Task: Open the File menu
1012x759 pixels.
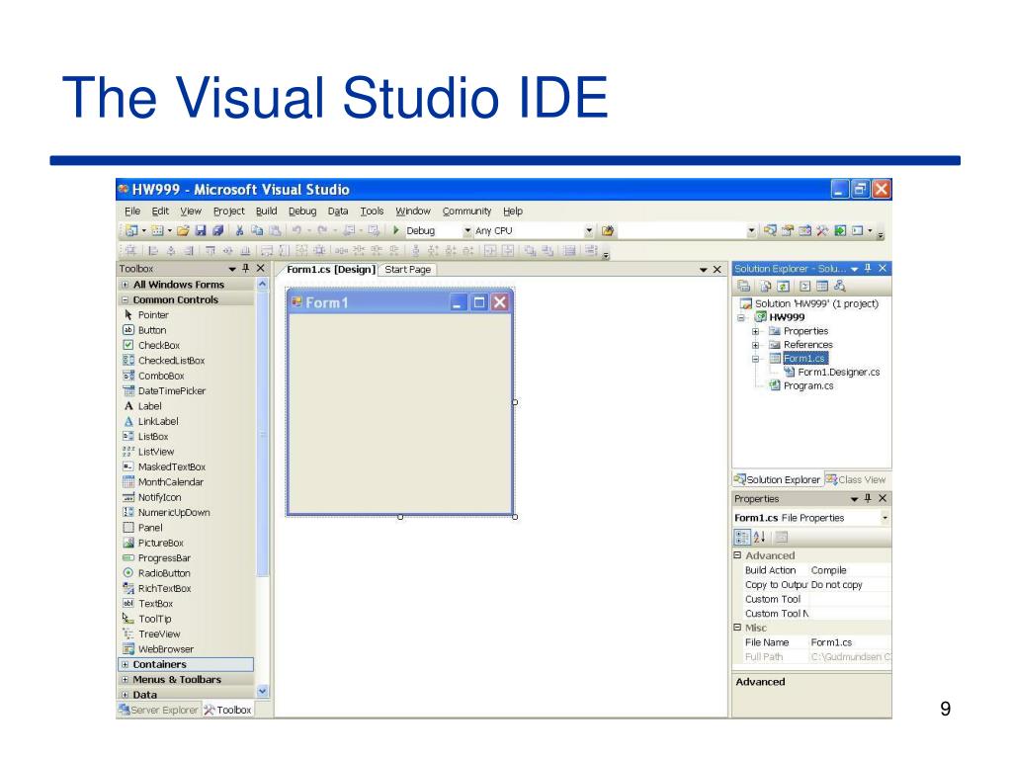Action: [x=132, y=211]
